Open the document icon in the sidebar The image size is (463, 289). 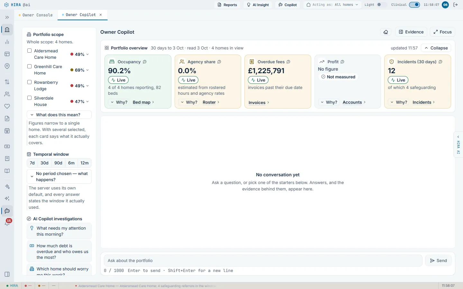(x=7, y=118)
